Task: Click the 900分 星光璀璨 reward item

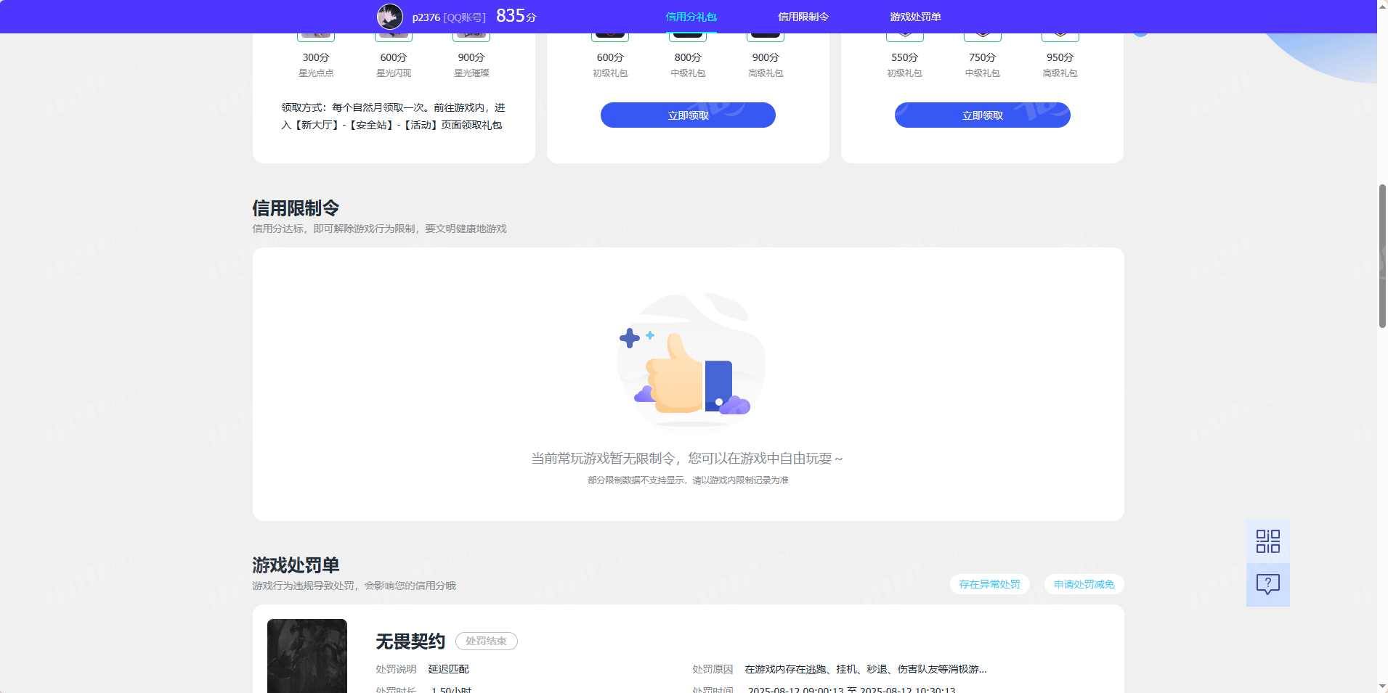Action: coord(471,55)
